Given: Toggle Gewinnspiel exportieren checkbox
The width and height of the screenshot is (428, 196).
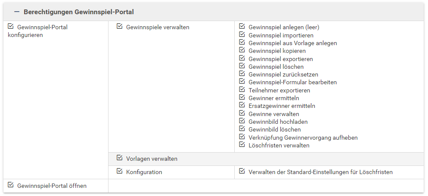Looking at the screenshot, I should pos(242,58).
